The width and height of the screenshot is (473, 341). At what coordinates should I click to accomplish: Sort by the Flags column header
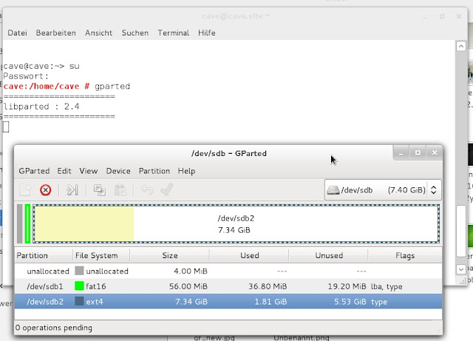point(405,255)
